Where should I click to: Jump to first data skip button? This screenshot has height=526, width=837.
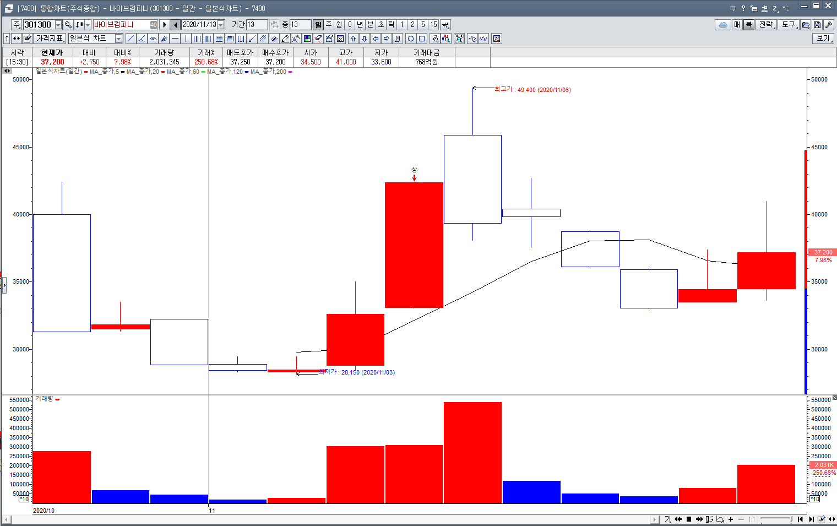tap(800, 519)
